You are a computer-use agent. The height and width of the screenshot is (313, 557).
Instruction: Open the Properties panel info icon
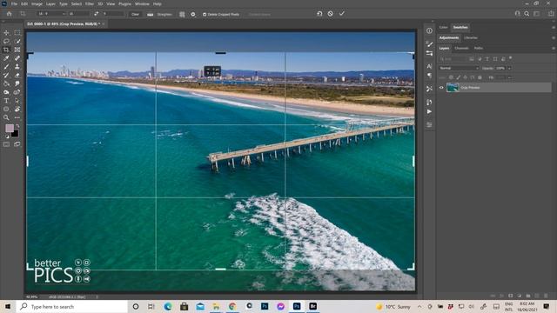(x=429, y=31)
